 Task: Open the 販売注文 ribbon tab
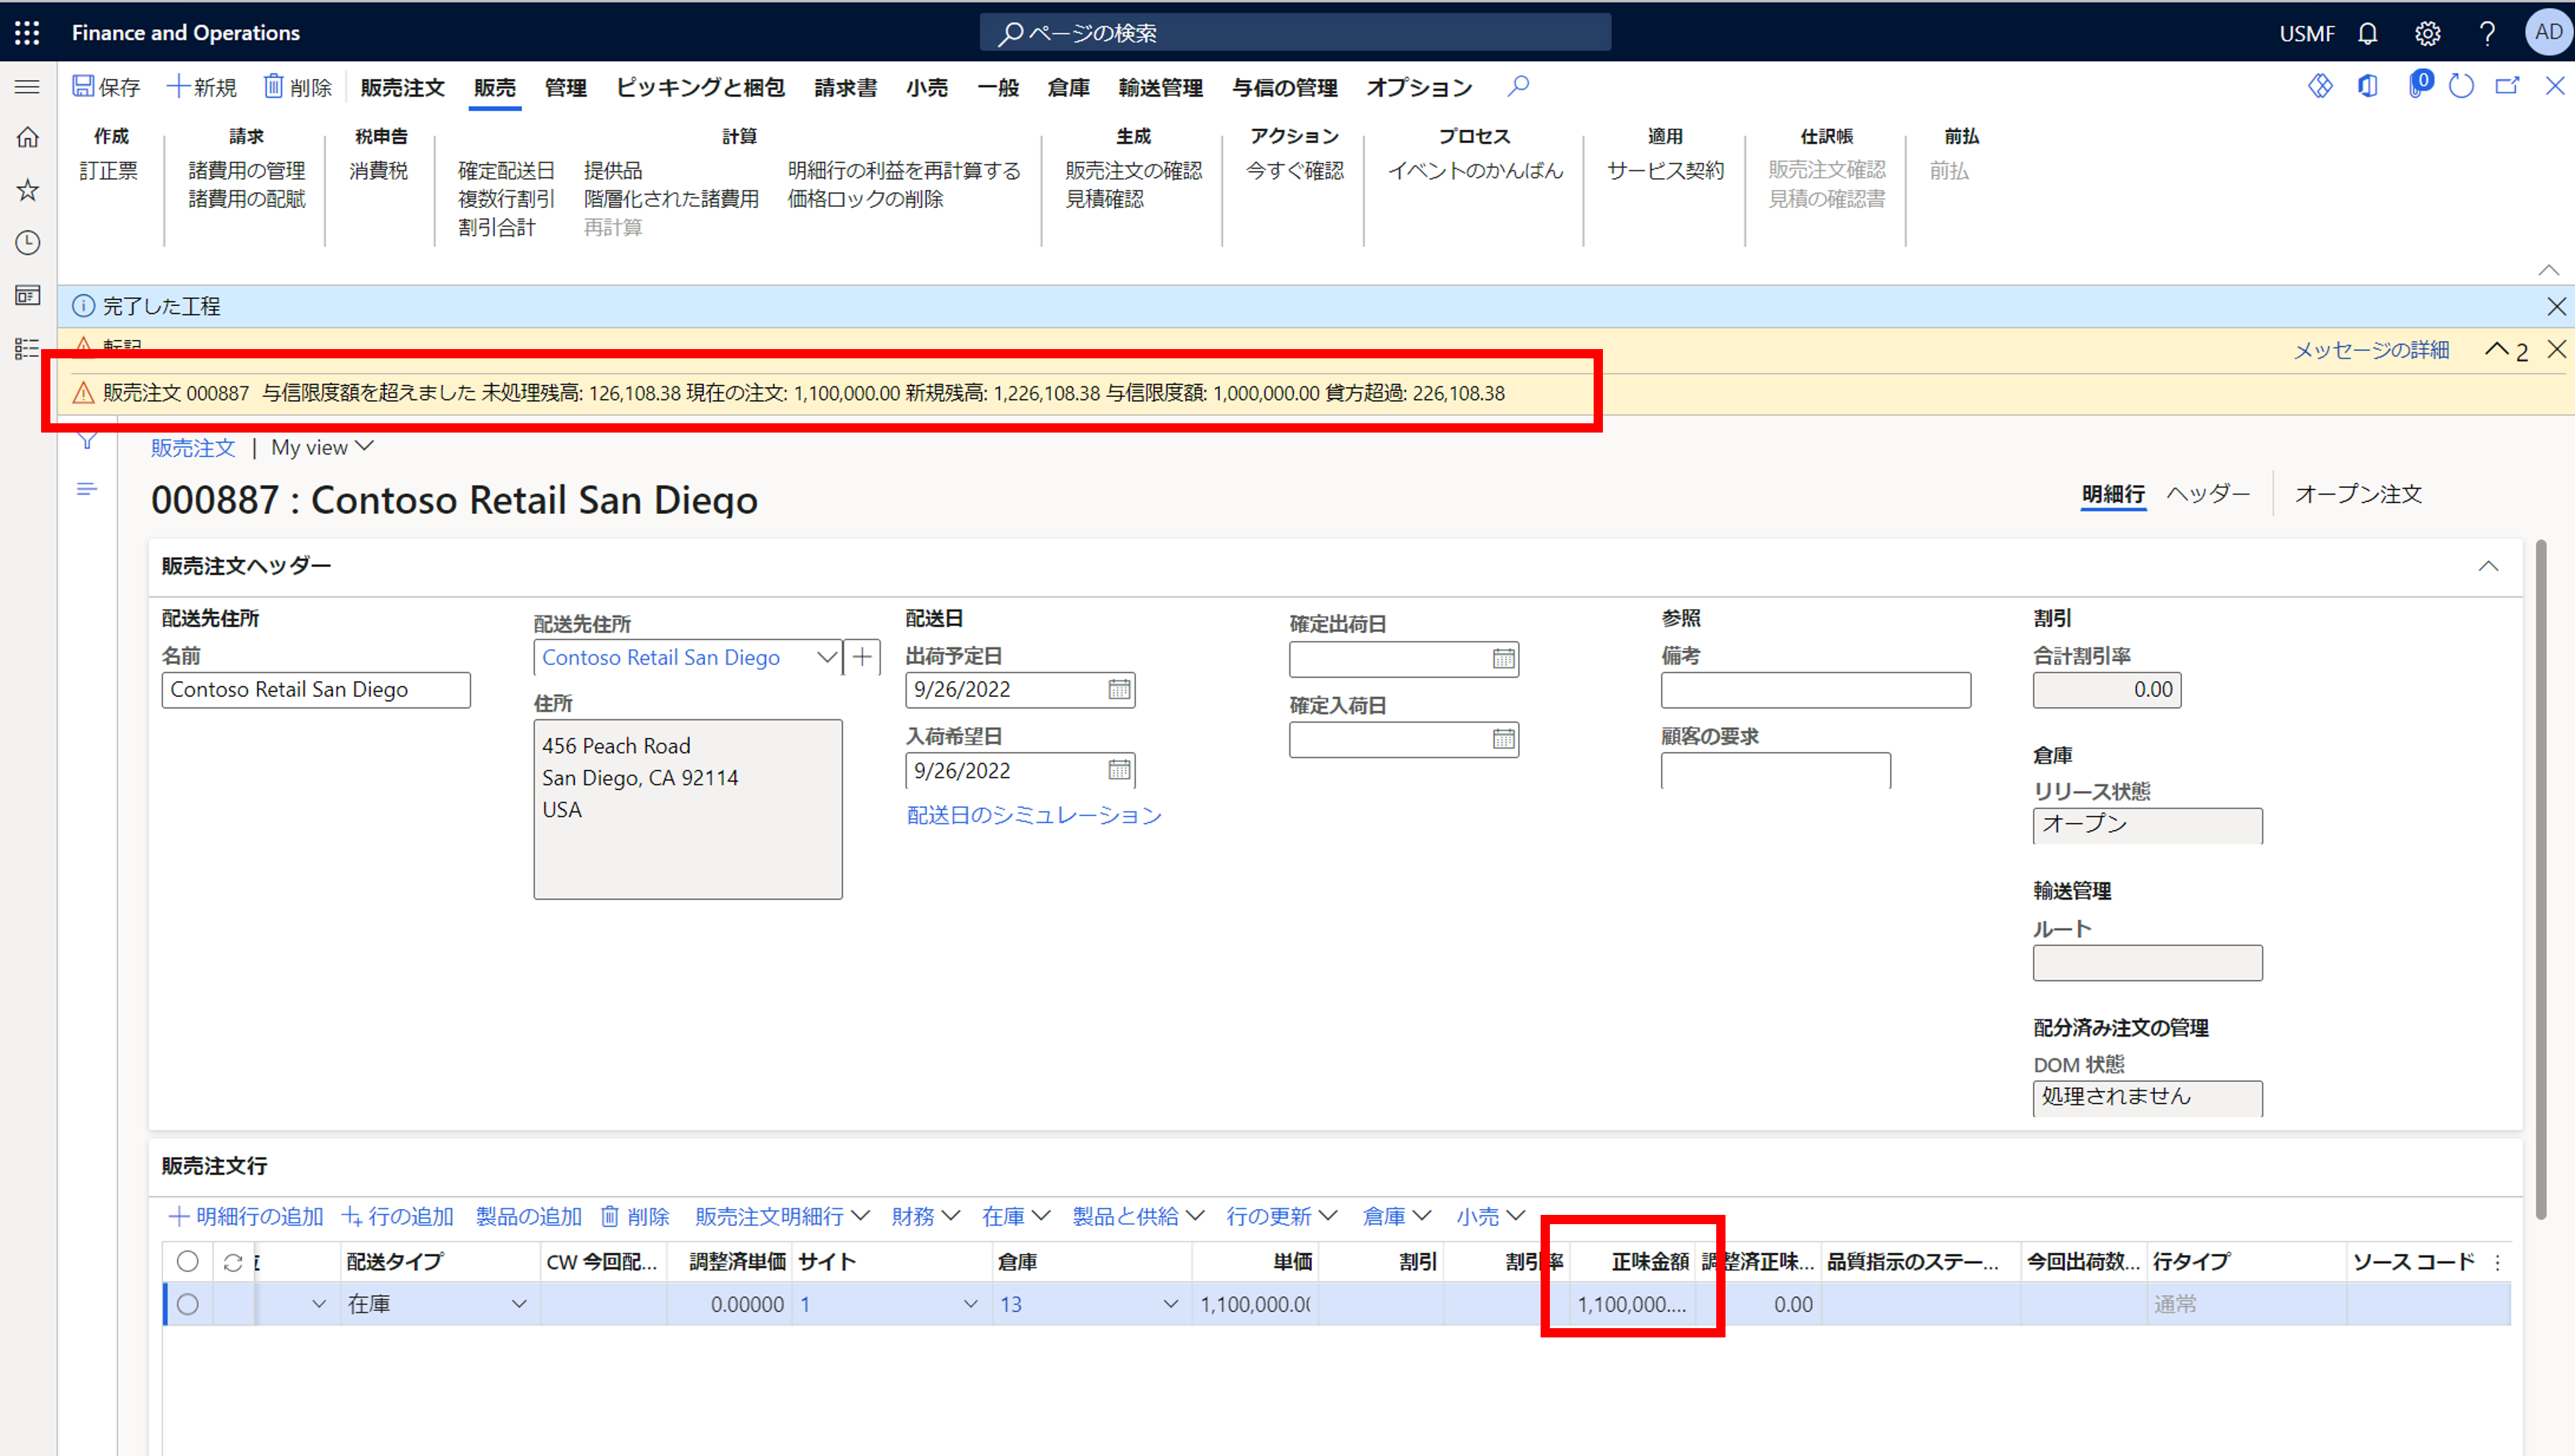402,88
